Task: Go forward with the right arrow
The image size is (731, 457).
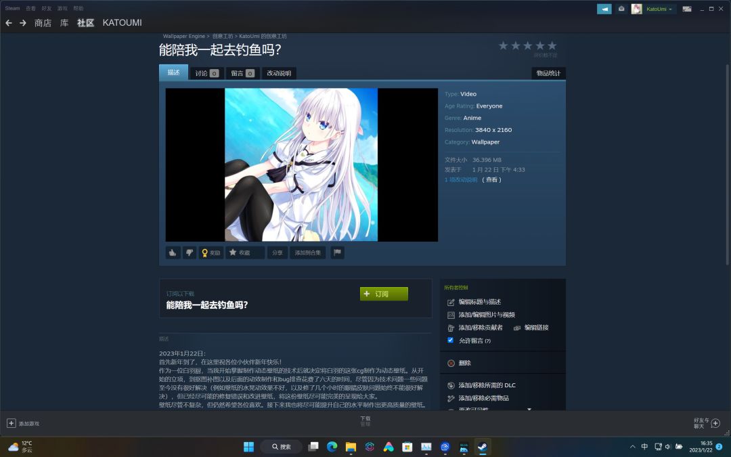Action: click(x=23, y=23)
